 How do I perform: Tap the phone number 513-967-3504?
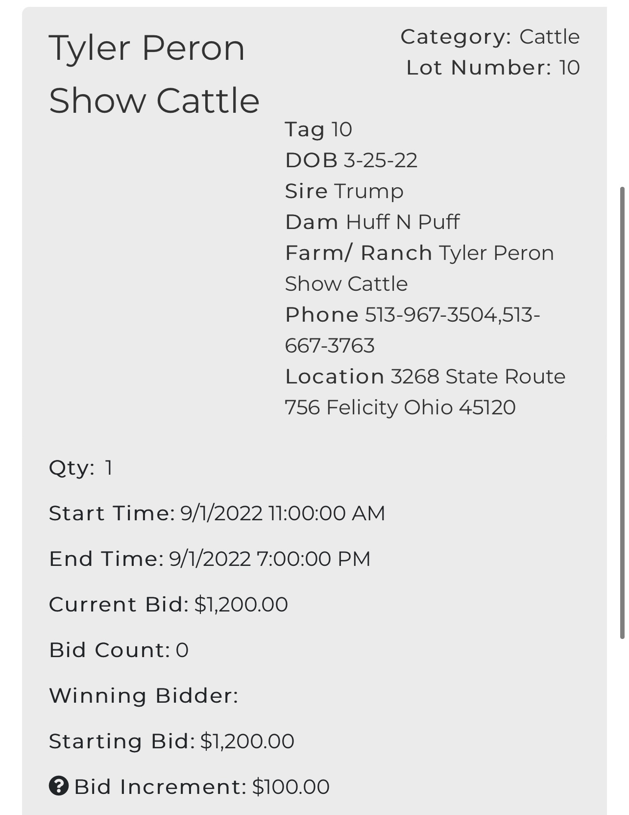pyautogui.click(x=432, y=314)
